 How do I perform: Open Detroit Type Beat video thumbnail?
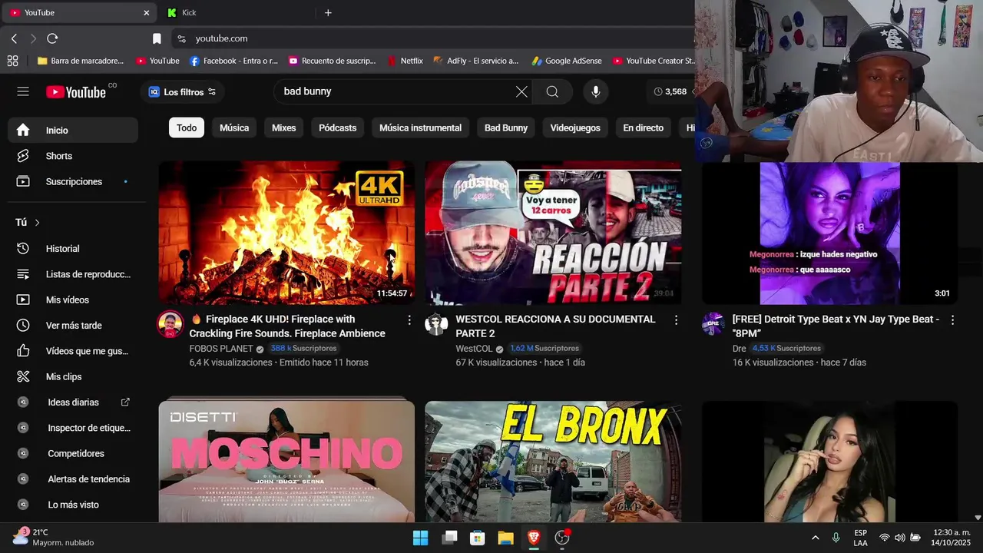click(829, 234)
